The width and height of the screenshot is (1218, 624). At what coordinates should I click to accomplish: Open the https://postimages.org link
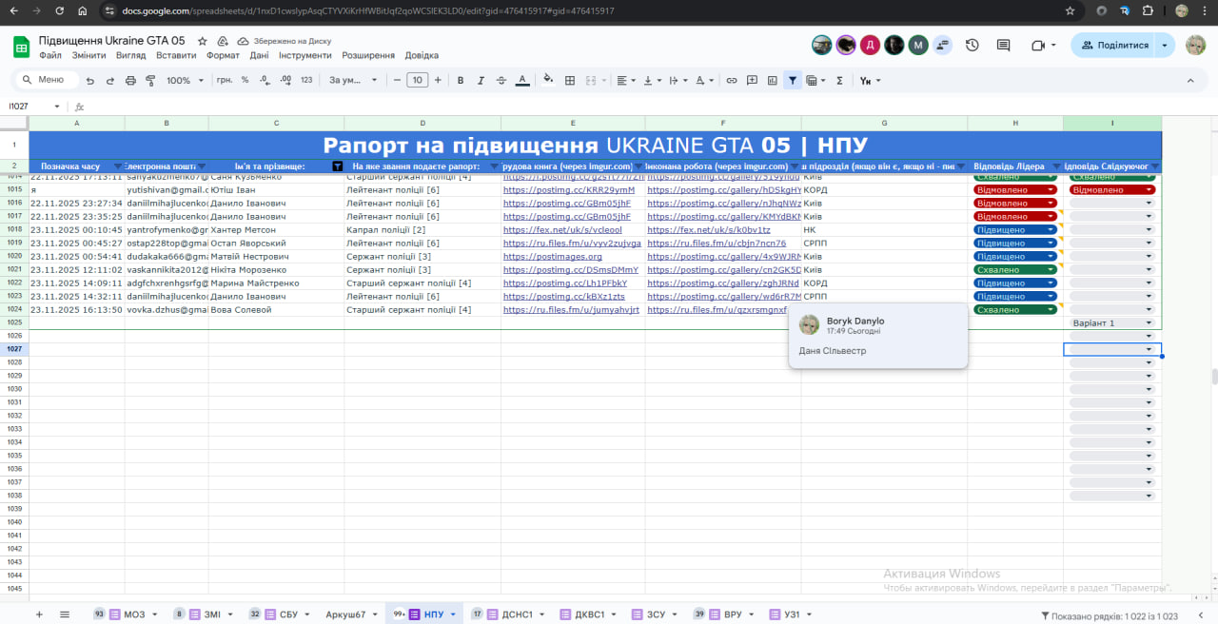553,257
